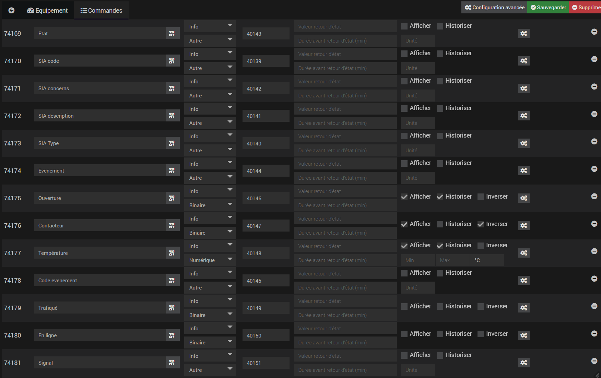This screenshot has width=601, height=378.
Task: Click the Unité field for Code evenement
Action: [x=418, y=287]
